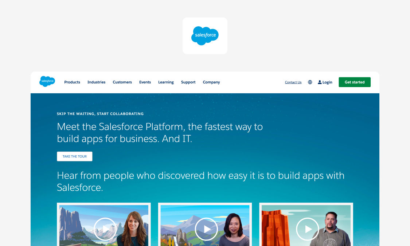The height and width of the screenshot is (246, 410).
Task: Open the Events menu
Action: tap(145, 82)
